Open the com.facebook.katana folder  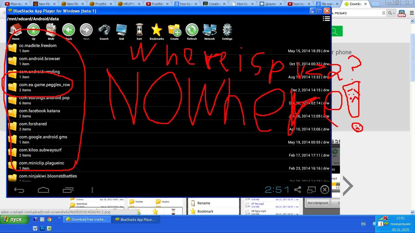pyautogui.click(x=39, y=113)
